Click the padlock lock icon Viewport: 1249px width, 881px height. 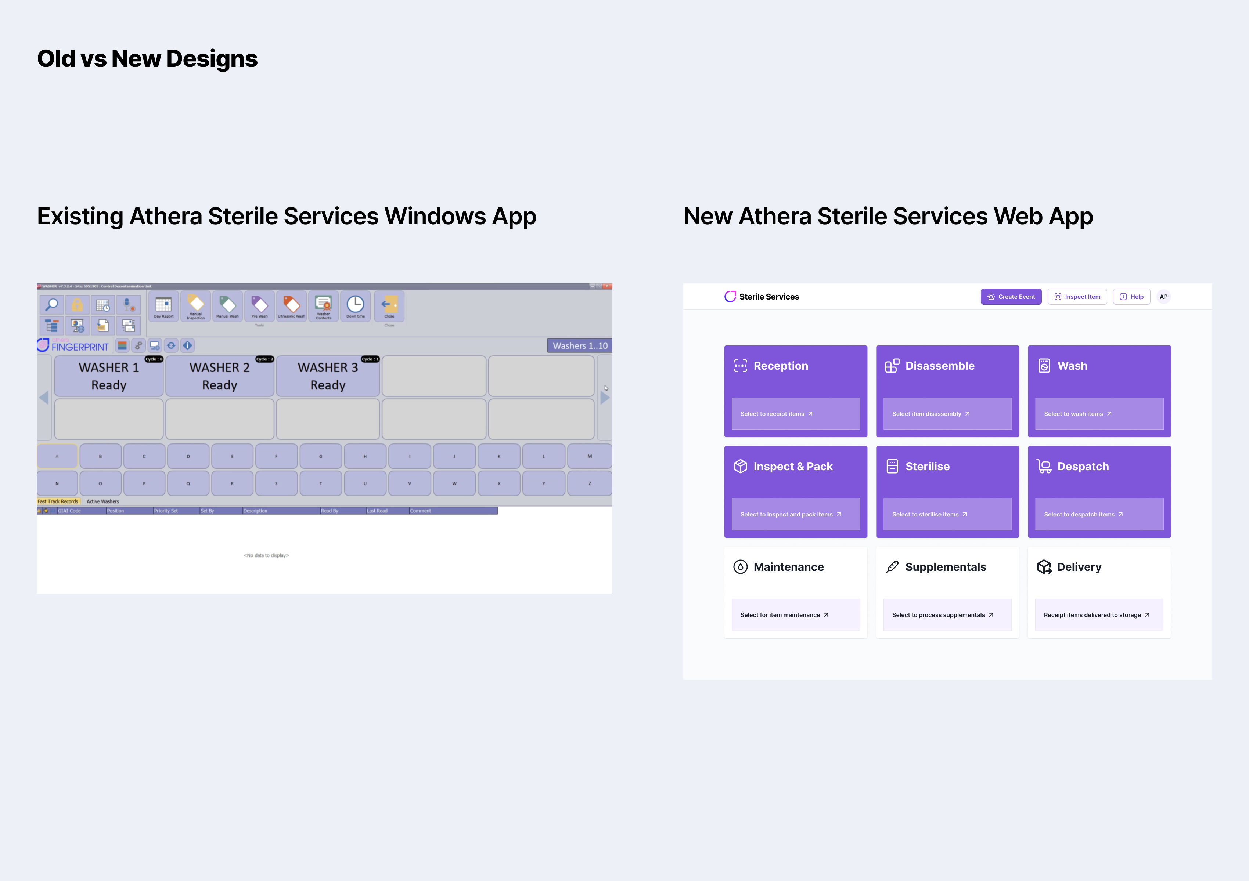pyautogui.click(x=77, y=304)
